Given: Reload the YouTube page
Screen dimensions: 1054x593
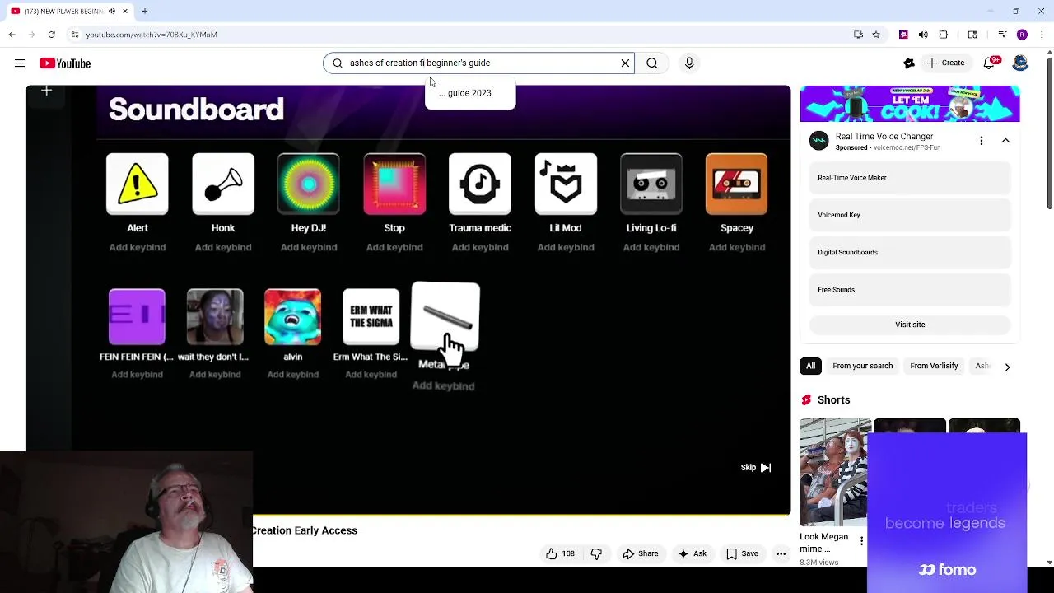Looking at the screenshot, I should click(x=52, y=35).
